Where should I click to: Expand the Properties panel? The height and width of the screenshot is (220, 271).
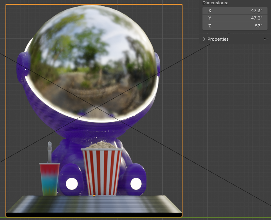point(204,39)
